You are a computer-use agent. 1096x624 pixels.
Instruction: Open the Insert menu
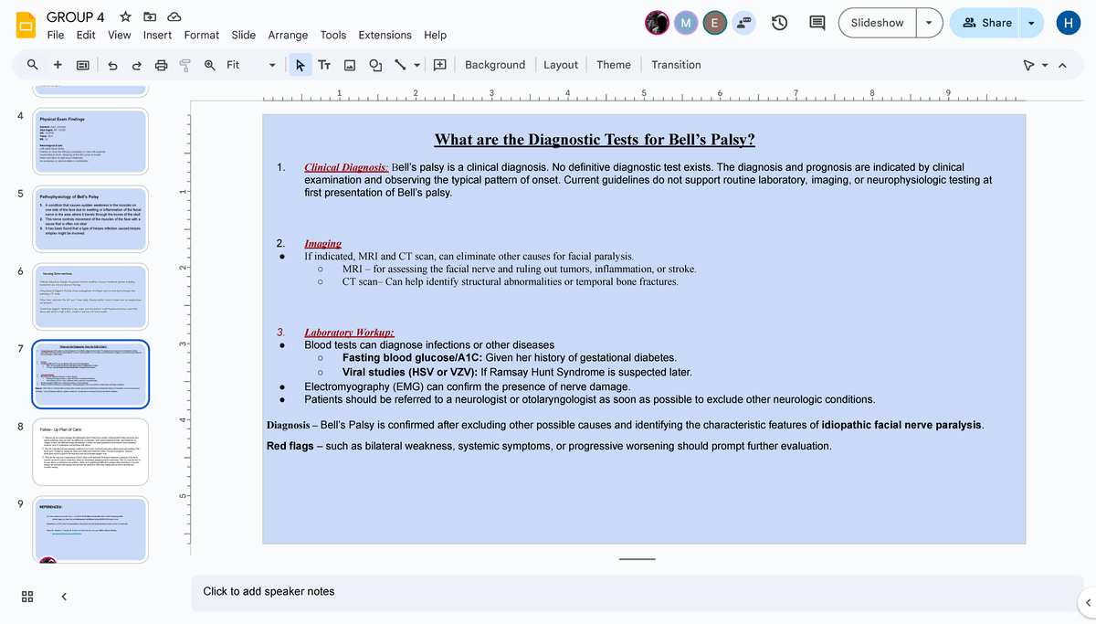tap(157, 35)
